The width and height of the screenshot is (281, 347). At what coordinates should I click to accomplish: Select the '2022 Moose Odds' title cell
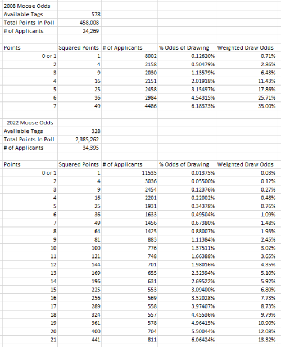click(x=30, y=123)
